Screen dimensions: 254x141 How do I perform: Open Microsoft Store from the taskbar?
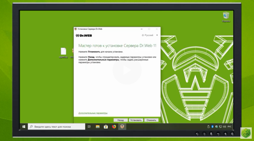(x=106, y=127)
